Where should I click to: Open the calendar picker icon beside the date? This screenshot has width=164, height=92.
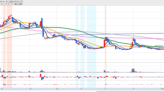(22, 2)
